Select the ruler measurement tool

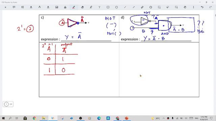[x=142, y=7]
